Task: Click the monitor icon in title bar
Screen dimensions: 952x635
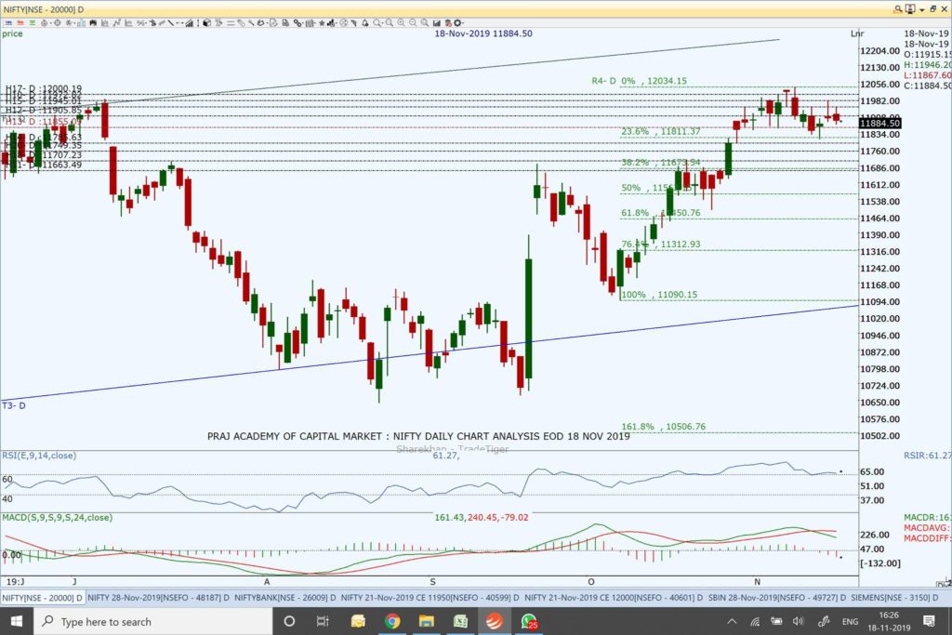Action: click(x=910, y=8)
